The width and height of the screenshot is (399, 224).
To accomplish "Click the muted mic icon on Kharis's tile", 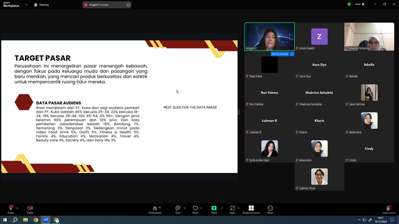I will pos(297,132).
